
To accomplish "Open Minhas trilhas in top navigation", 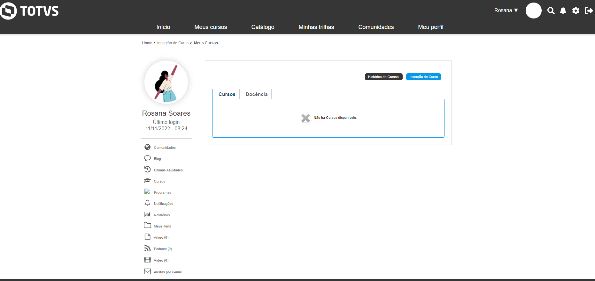I will (x=316, y=27).
